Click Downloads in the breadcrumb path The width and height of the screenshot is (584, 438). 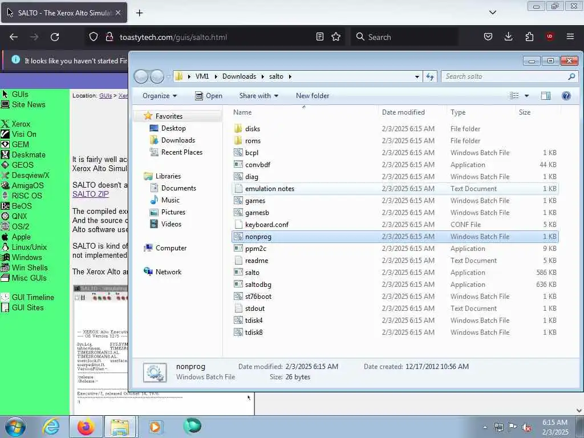click(239, 76)
